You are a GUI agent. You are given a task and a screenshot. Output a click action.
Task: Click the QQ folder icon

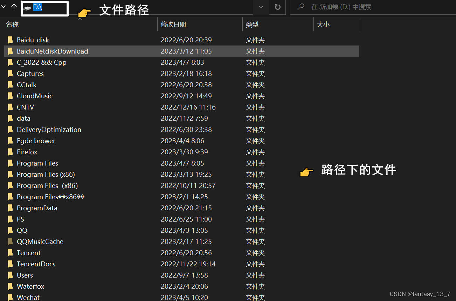point(10,230)
